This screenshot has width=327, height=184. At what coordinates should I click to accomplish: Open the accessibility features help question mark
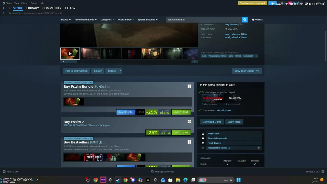tap(259, 148)
